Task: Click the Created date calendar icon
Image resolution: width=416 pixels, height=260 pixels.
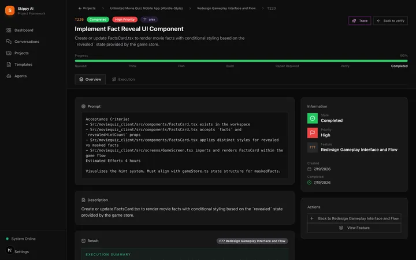Action: coord(309,169)
